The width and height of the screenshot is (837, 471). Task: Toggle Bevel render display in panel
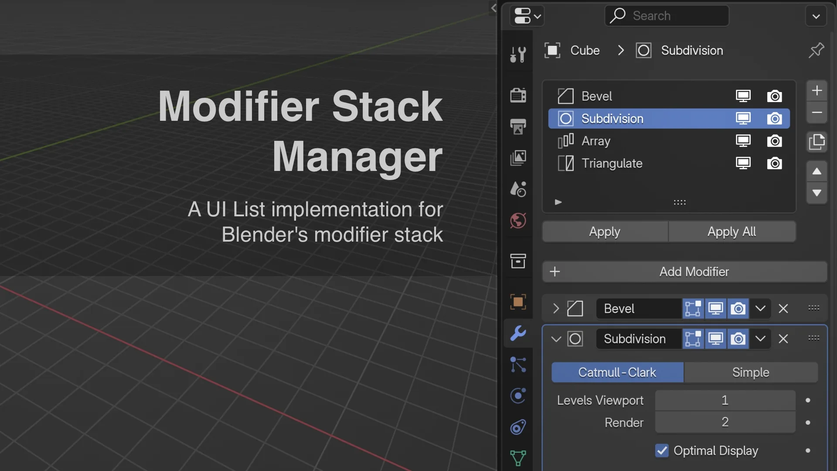(738, 309)
